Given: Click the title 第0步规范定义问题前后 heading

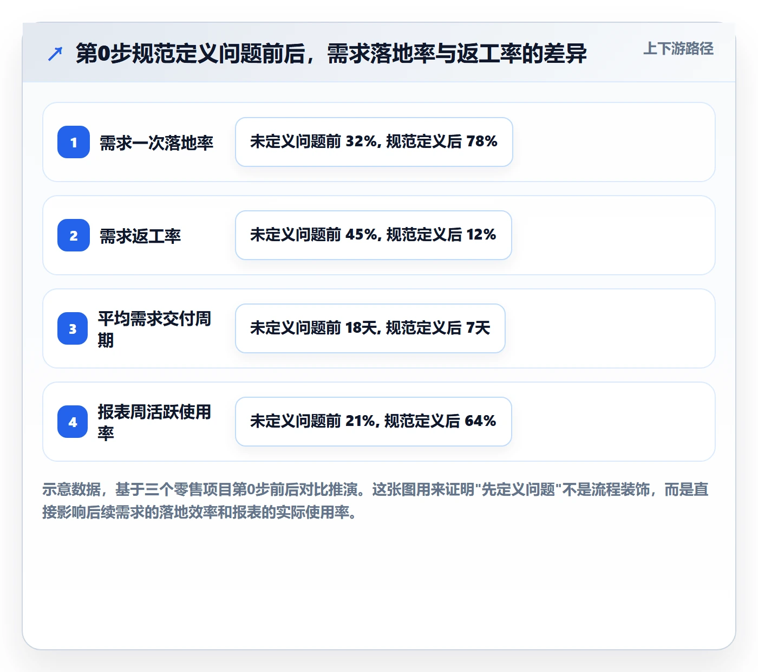Looking at the screenshot, I should click(331, 54).
